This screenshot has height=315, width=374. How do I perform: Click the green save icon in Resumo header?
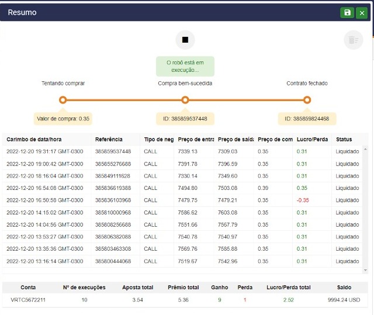(x=348, y=13)
